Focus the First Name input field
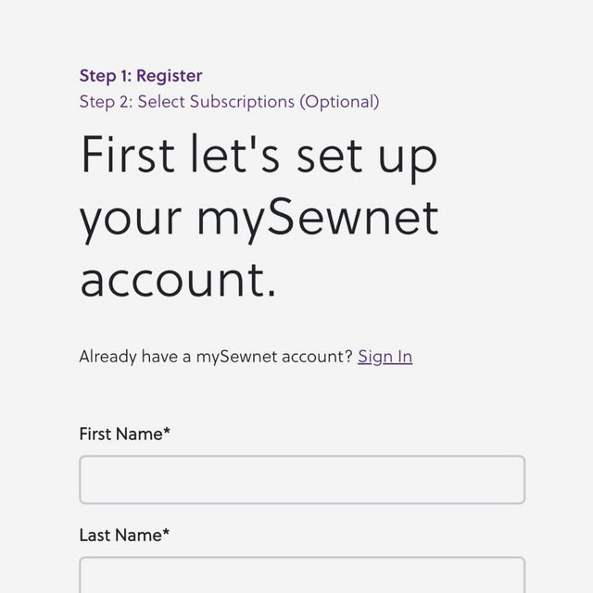 302,480
